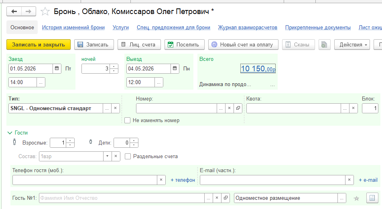Open time selector next to 12:00
The image size is (382, 209).
pyautogui.click(x=158, y=82)
